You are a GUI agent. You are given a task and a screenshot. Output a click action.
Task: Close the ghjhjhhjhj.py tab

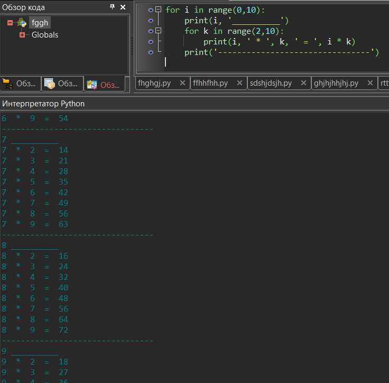pyautogui.click(x=370, y=83)
